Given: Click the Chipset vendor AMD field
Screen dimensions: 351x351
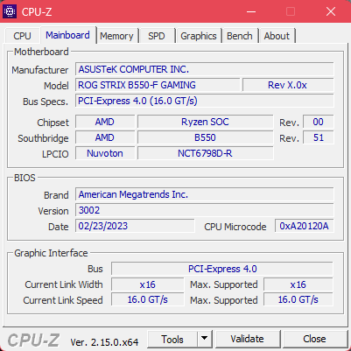Looking at the screenshot, I should coord(105,122).
